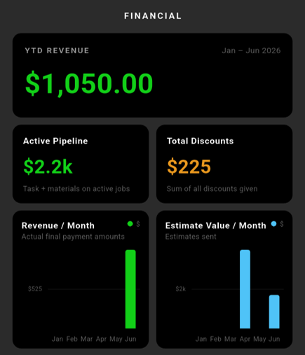Click the $2.2k pipeline value
Screen dimensions: 305x355
(x=48, y=167)
